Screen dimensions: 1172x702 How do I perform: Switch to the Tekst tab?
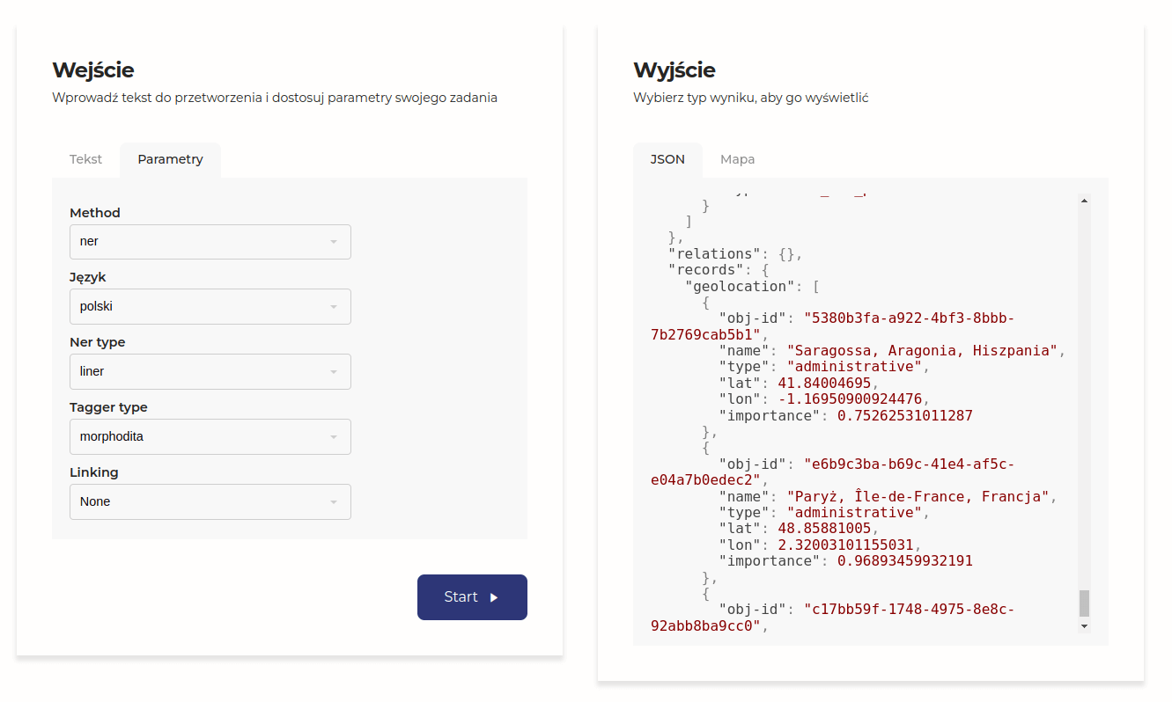(x=85, y=159)
